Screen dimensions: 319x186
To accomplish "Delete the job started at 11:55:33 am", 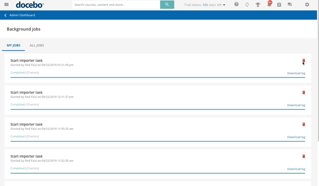I will click(304, 124).
